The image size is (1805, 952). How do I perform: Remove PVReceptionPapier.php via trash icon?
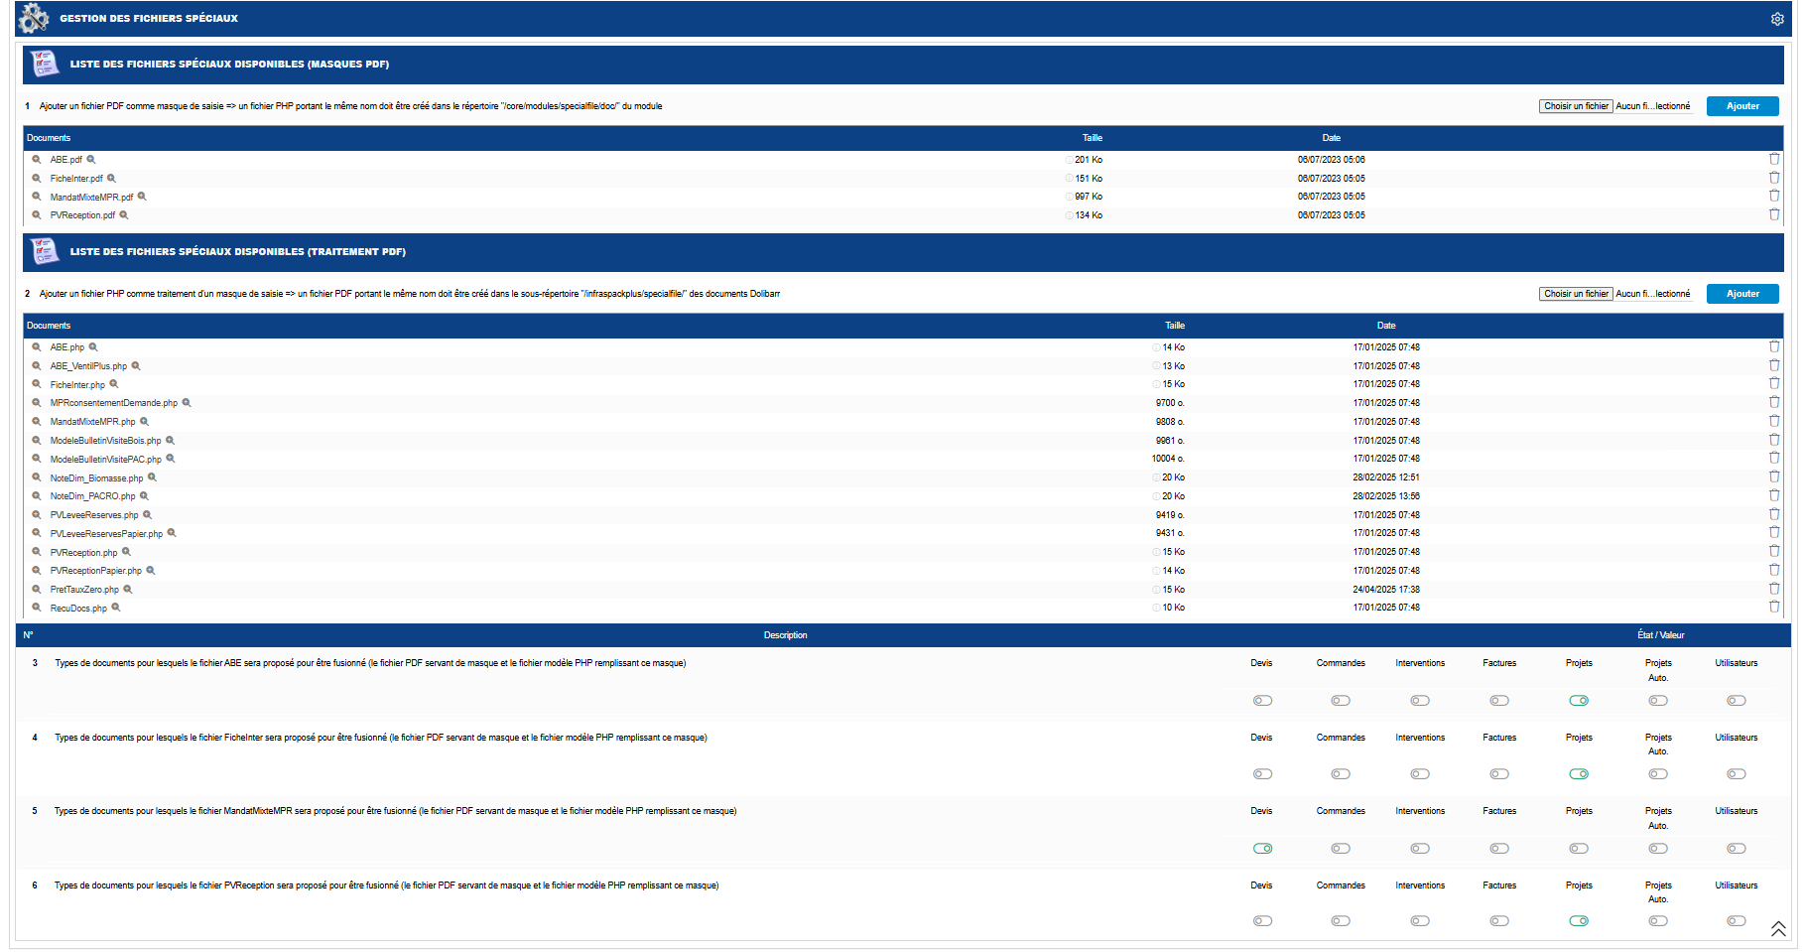pyautogui.click(x=1774, y=570)
